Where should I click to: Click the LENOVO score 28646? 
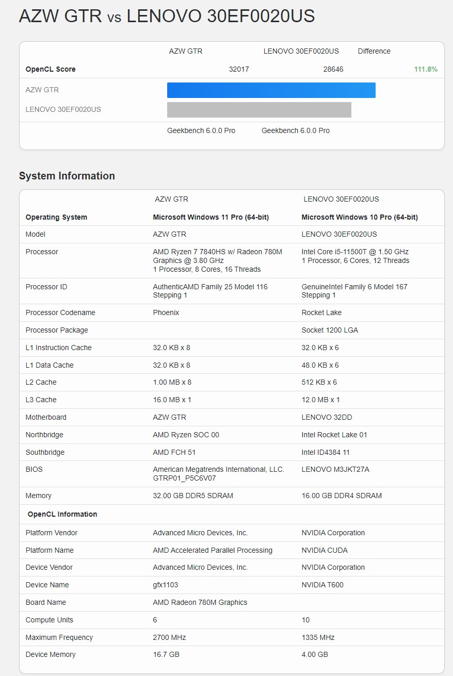click(333, 69)
